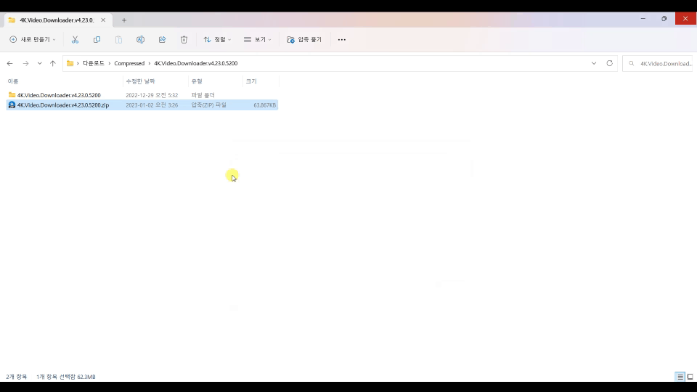The image size is (697, 392).
Task: Restore down the File Explorer window
Action: pos(664,19)
